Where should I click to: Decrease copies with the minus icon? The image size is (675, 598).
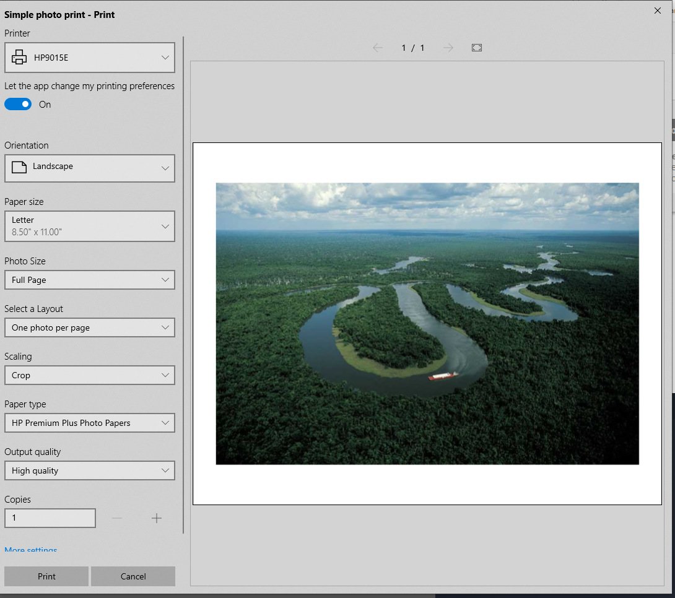tap(117, 518)
